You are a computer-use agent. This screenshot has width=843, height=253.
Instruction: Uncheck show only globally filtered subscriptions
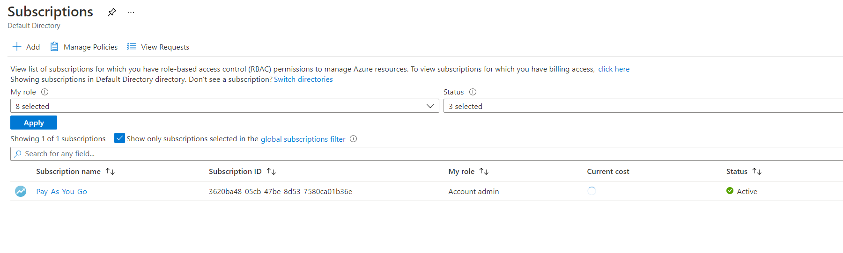pos(119,138)
